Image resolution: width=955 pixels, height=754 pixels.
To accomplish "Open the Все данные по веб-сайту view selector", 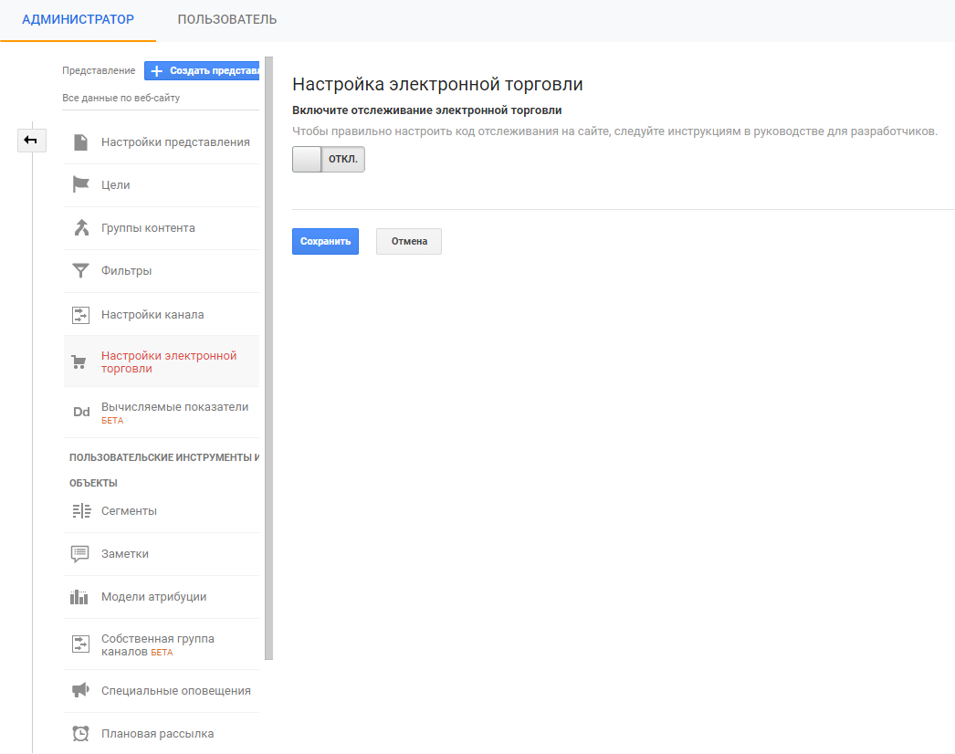I will click(121, 98).
